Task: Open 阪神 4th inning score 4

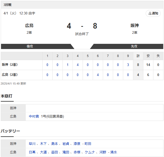Action: [x=77, y=65]
